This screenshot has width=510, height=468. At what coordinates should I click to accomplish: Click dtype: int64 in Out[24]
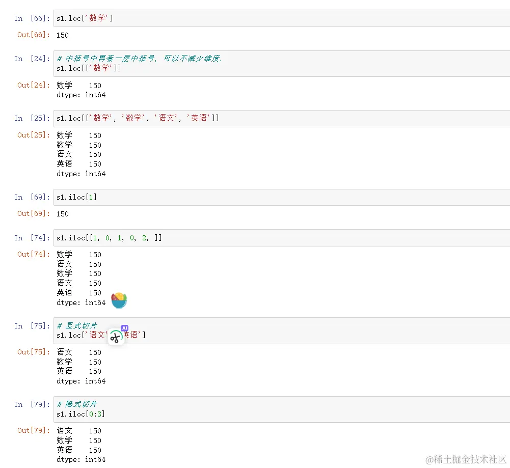click(x=81, y=95)
